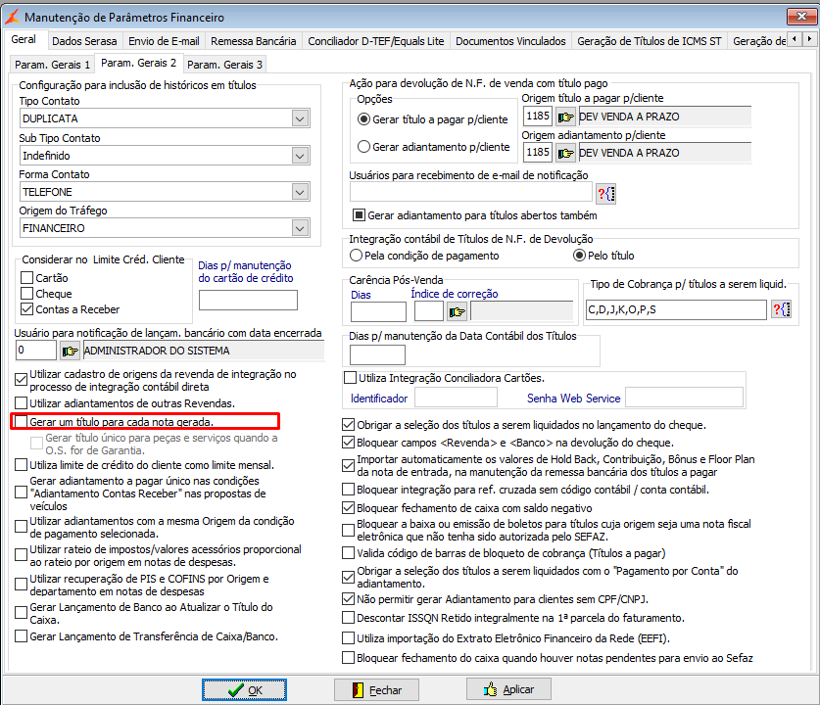This screenshot has height=705, width=820.
Task: Enable Utiliza Integração Conciliadora Cartões
Action: pyautogui.click(x=351, y=377)
